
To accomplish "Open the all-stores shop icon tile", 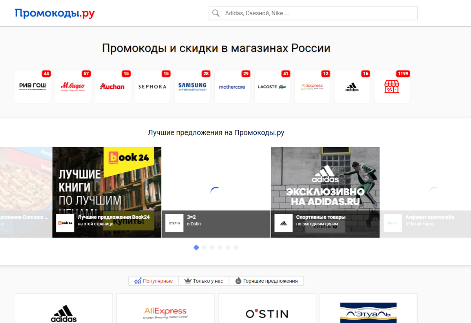I will point(392,87).
